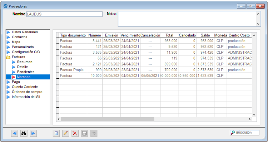
Task: Create a new record with page icon
Action: pos(56,133)
